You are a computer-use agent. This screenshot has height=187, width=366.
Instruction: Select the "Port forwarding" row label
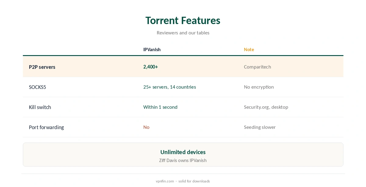(46, 127)
